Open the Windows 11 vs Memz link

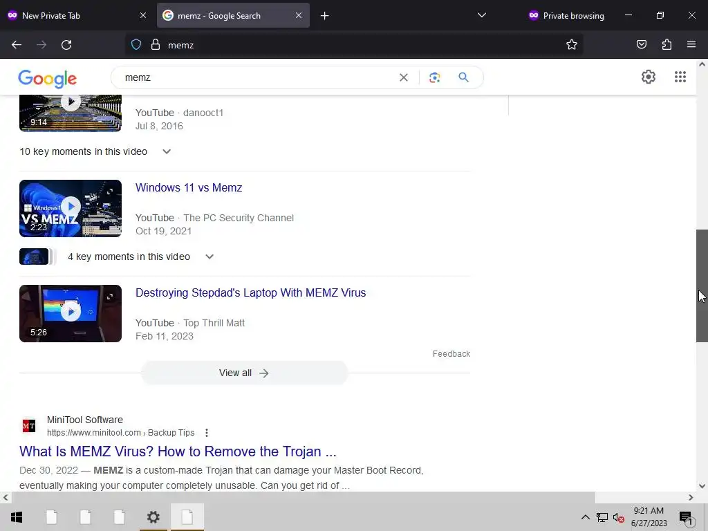pos(189,187)
